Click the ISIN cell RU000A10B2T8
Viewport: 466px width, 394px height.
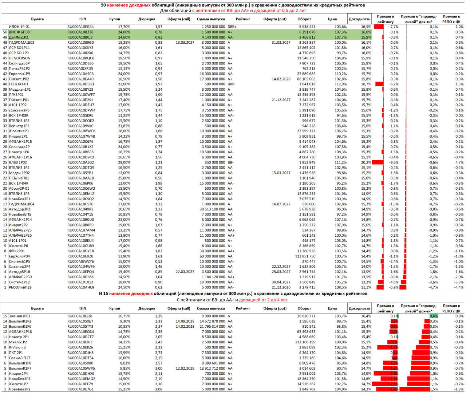click(x=80, y=32)
